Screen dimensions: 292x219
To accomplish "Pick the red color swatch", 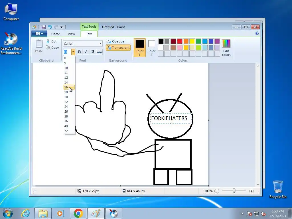I will pyautogui.click(x=180, y=41).
